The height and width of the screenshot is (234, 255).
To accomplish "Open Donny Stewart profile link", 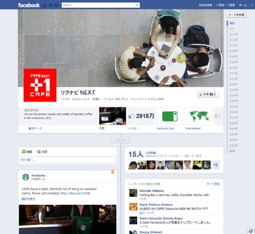I will pos(151,232).
